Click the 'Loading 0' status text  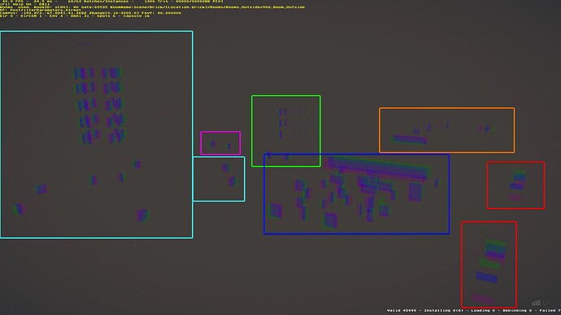pos(483,310)
